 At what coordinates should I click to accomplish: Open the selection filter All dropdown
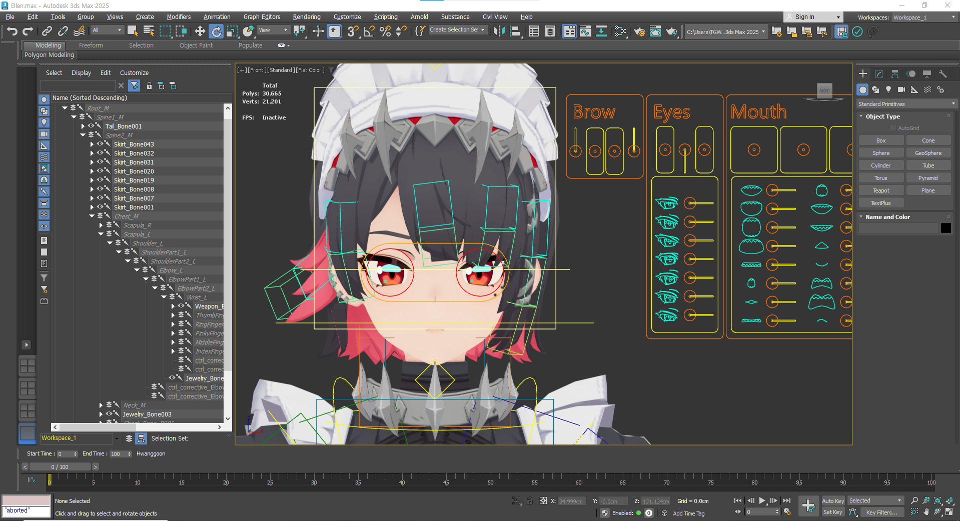pos(107,30)
